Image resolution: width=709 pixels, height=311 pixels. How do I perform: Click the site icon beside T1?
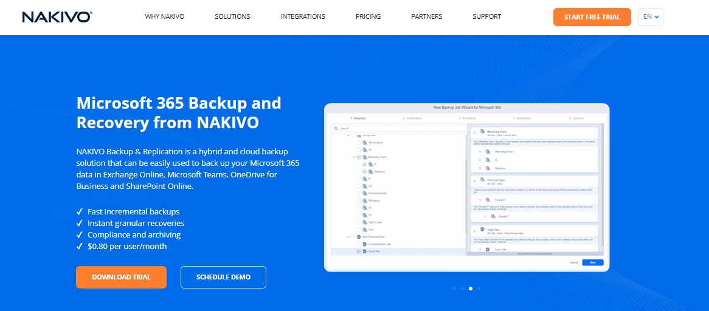pyautogui.click(x=365, y=208)
